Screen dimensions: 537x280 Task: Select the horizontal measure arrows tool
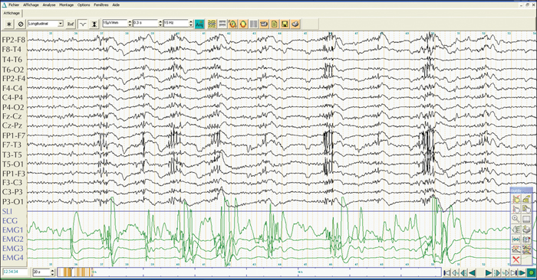pyautogui.click(x=516, y=239)
